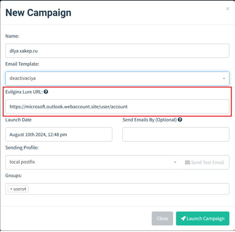Open the Launch Date field
The height and width of the screenshot is (232, 235).
coord(59,134)
